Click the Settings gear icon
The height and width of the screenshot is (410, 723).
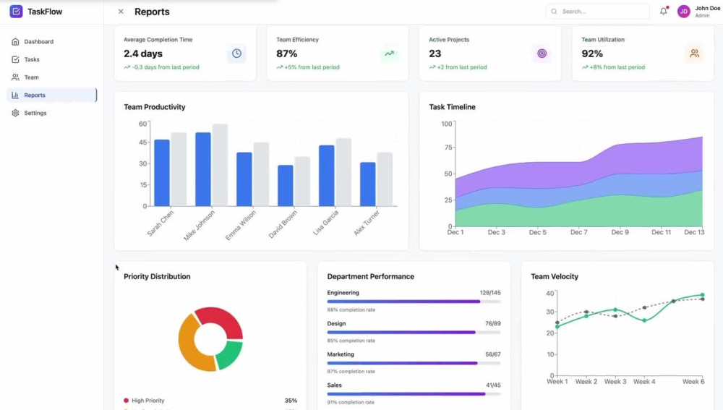(15, 113)
